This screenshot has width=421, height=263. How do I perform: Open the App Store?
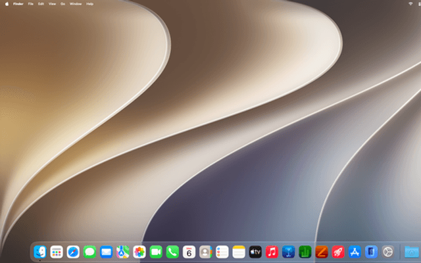(355, 252)
